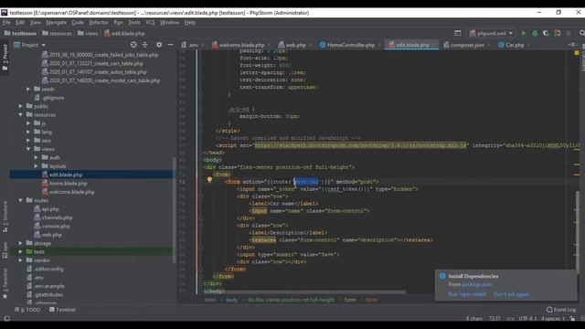Image resolution: width=585 pixels, height=329 pixels.
Task: Expand the js folder
Action: click(x=28, y=123)
